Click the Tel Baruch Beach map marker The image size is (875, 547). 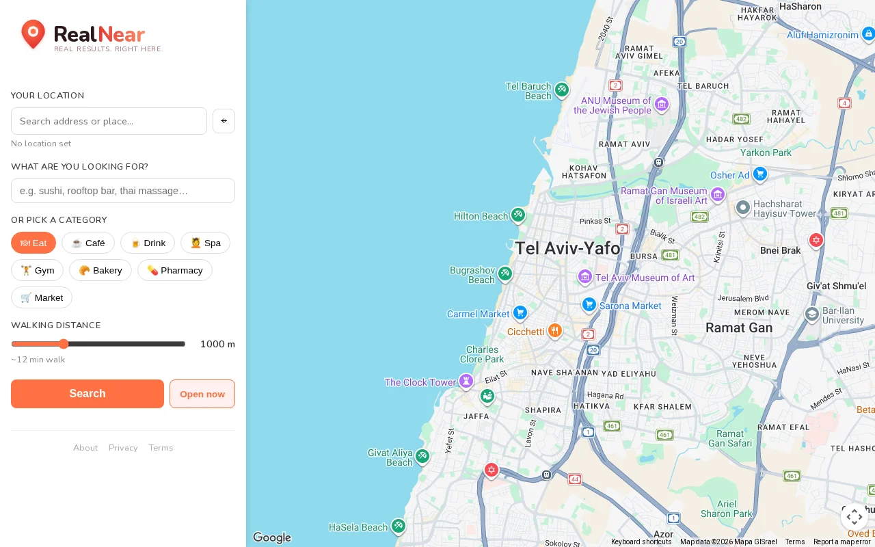(x=562, y=90)
